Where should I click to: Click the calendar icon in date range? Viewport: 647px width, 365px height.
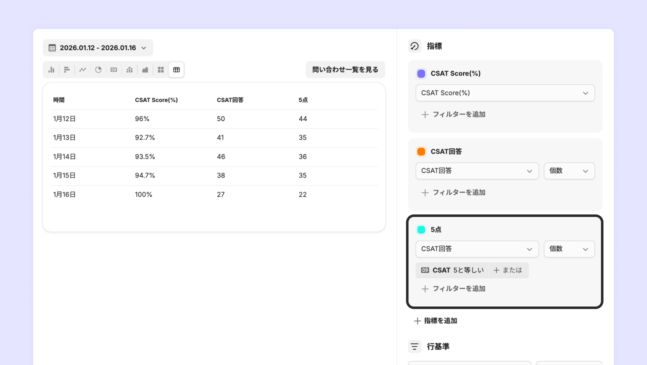point(52,48)
